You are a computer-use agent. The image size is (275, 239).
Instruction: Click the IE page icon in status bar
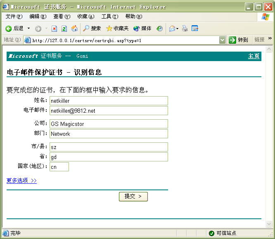click(x=5, y=233)
